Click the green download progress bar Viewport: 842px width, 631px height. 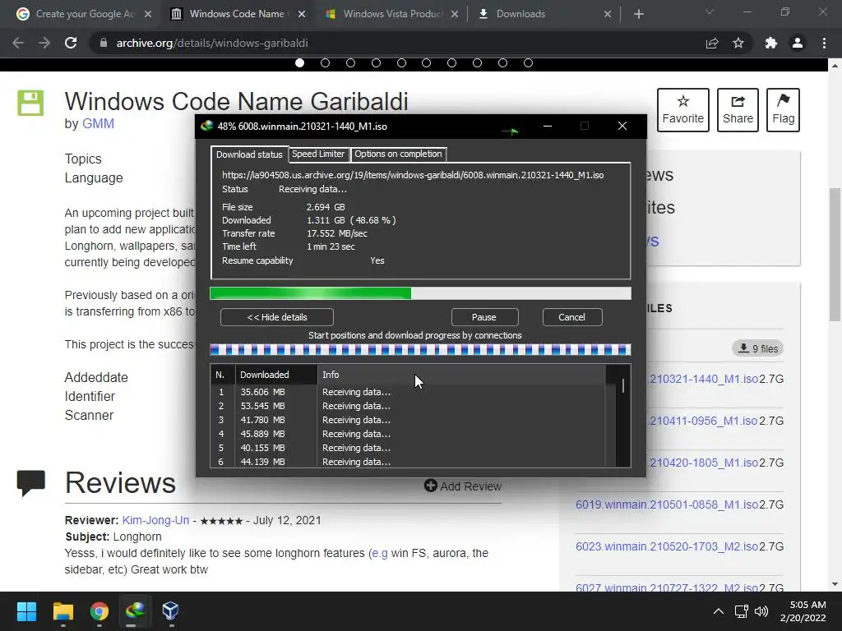point(420,293)
